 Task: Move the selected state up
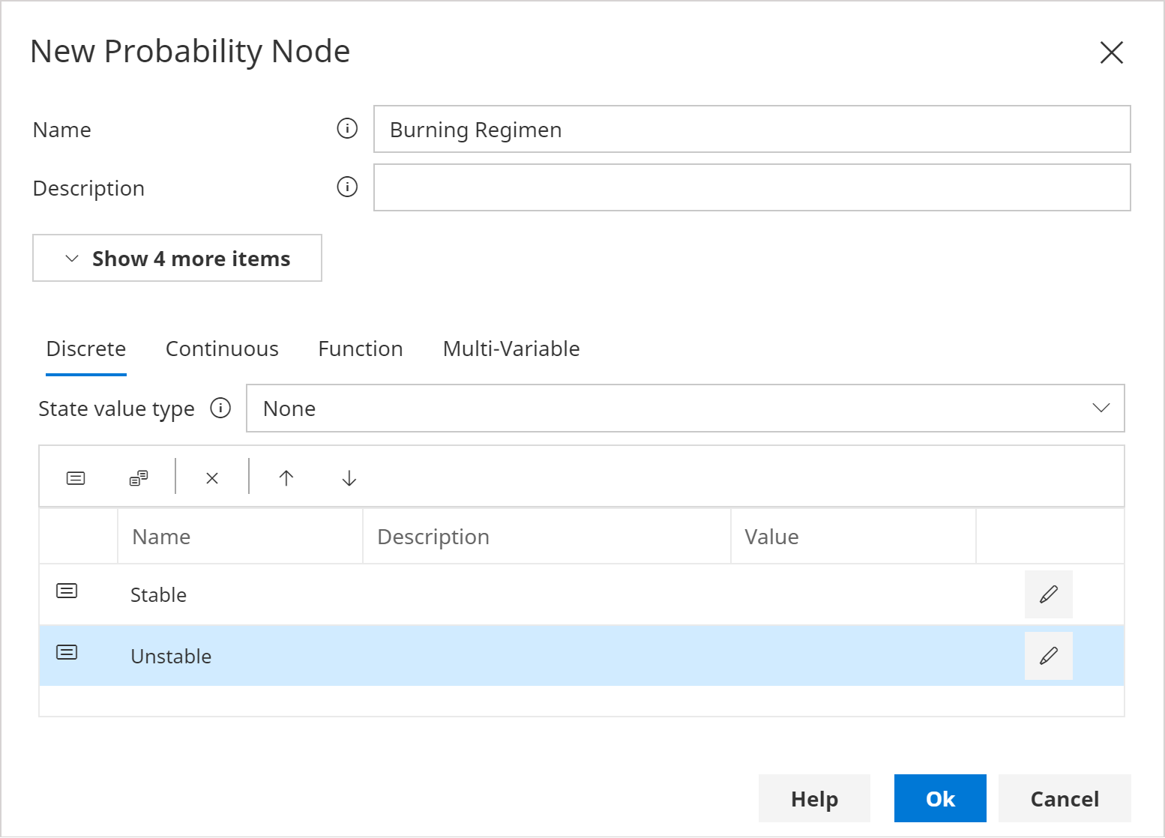pyautogui.click(x=286, y=477)
